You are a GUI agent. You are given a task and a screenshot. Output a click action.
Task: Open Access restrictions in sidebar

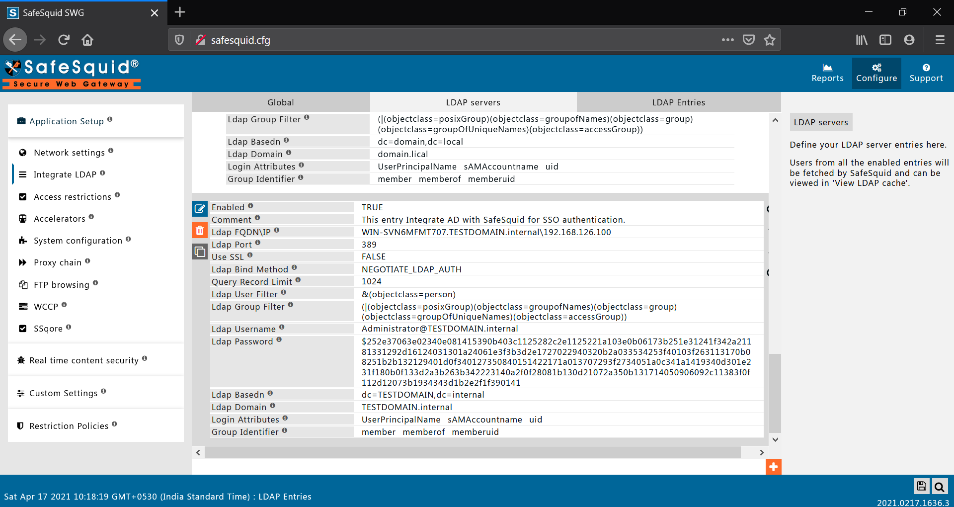point(73,197)
